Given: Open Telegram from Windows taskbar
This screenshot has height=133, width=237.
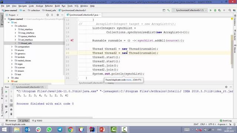Looking at the screenshot, I should coord(60,130).
